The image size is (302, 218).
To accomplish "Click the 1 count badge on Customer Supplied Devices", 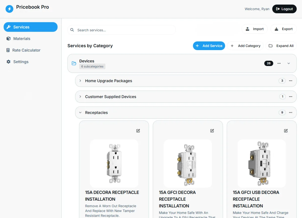I will pyautogui.click(x=282, y=97).
